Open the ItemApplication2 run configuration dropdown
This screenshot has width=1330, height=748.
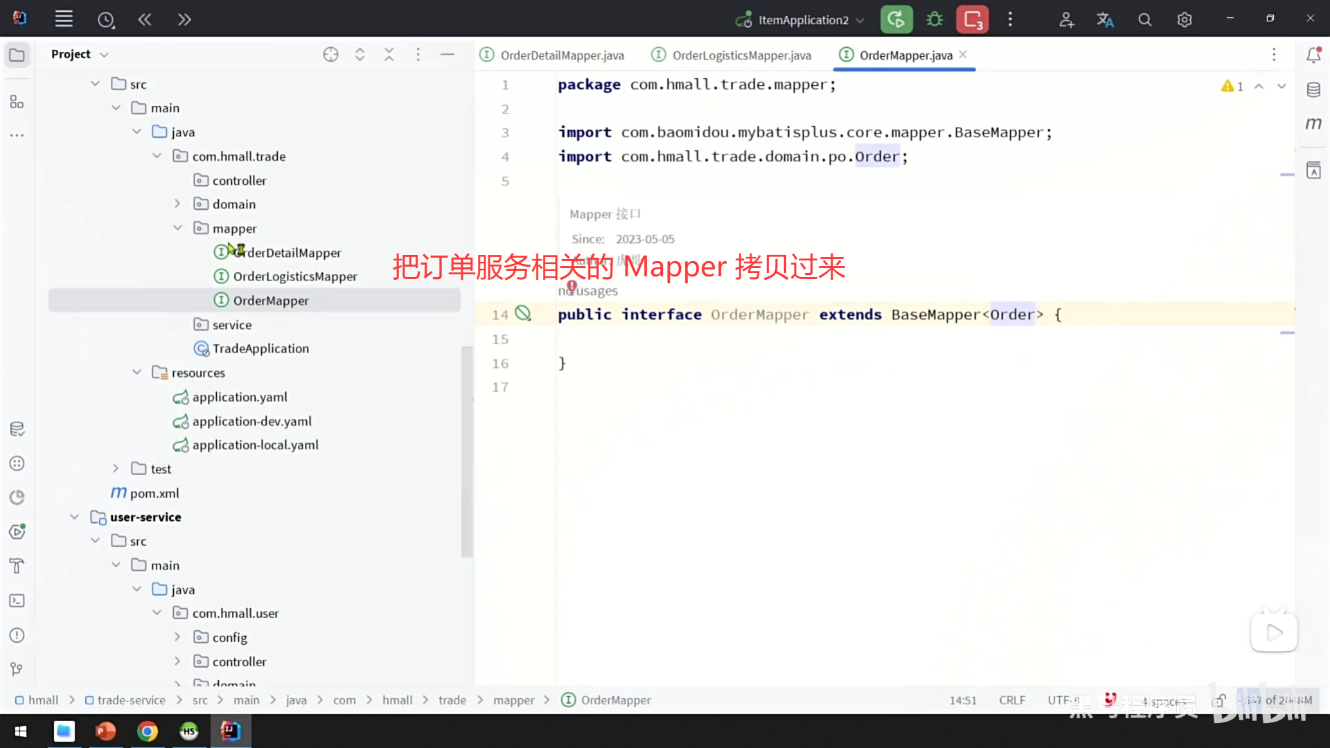tap(802, 20)
